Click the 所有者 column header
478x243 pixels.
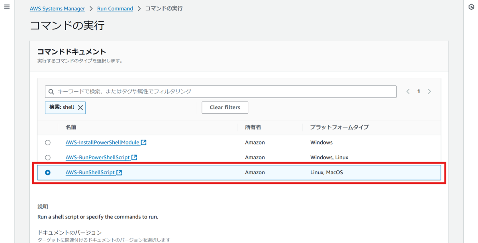pos(253,127)
